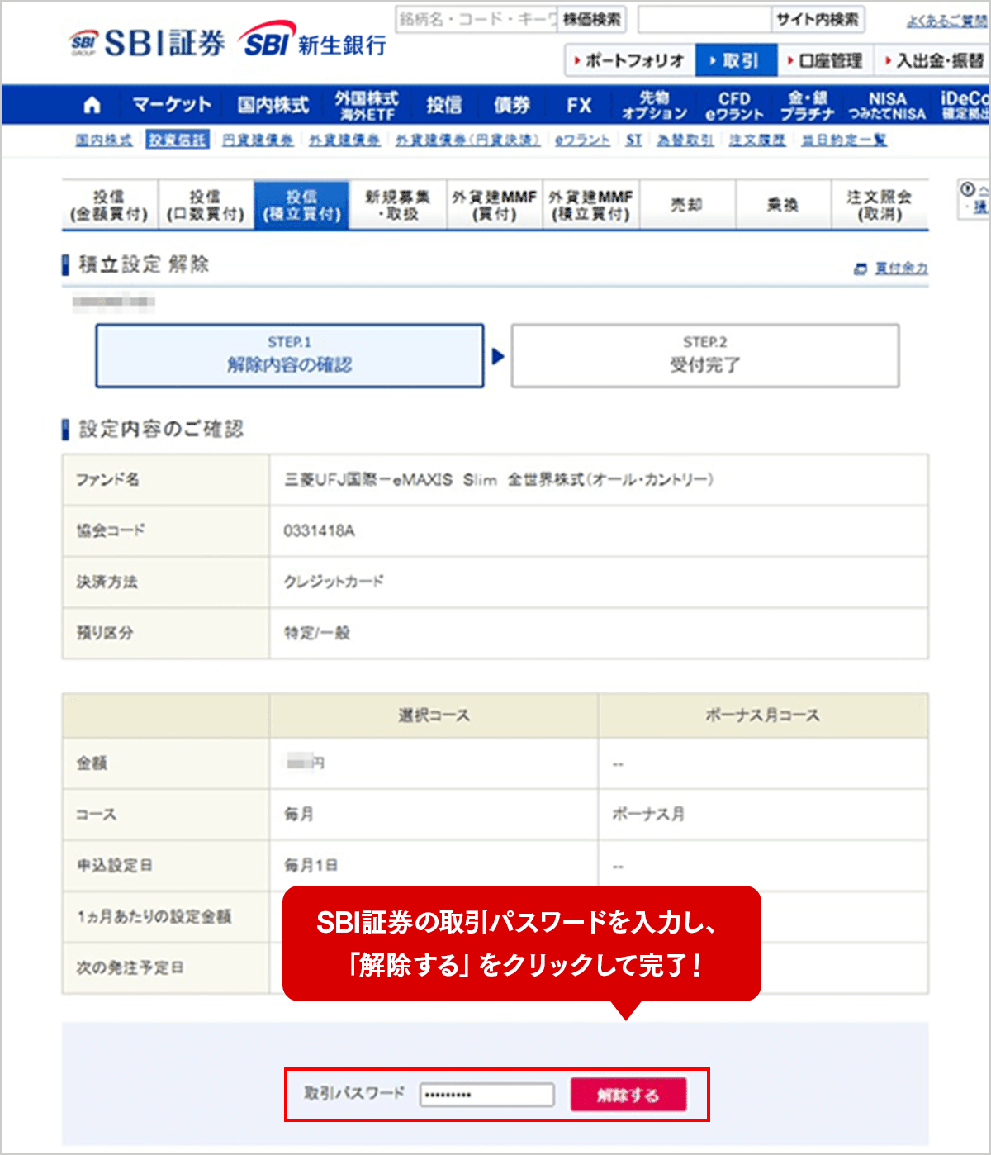The height and width of the screenshot is (1155, 991).
Task: Open the 口座管理 menu
Action: [x=824, y=60]
